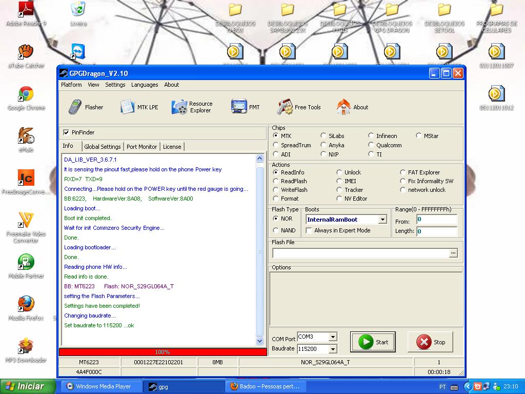This screenshot has width=525, height=394.
Task: Select DESBLOQUEIOS VYGIS folder
Action: coord(340,17)
